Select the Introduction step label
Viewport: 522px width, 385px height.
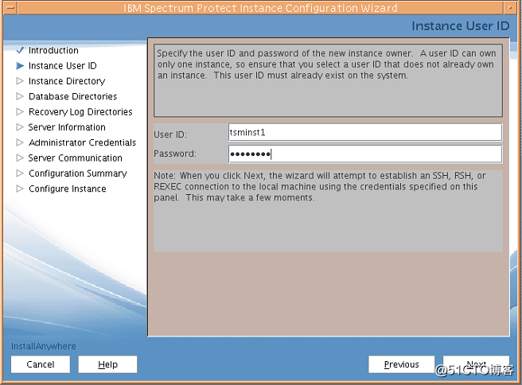(53, 50)
